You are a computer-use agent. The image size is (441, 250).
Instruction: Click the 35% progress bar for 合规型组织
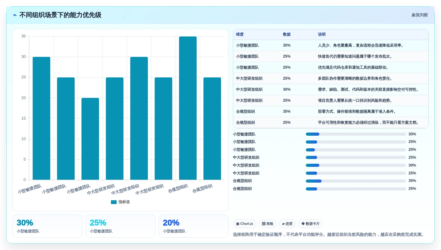pyautogui.click(x=356, y=181)
